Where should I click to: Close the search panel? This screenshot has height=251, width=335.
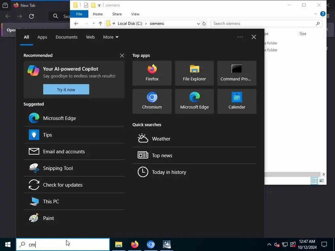[254, 37]
